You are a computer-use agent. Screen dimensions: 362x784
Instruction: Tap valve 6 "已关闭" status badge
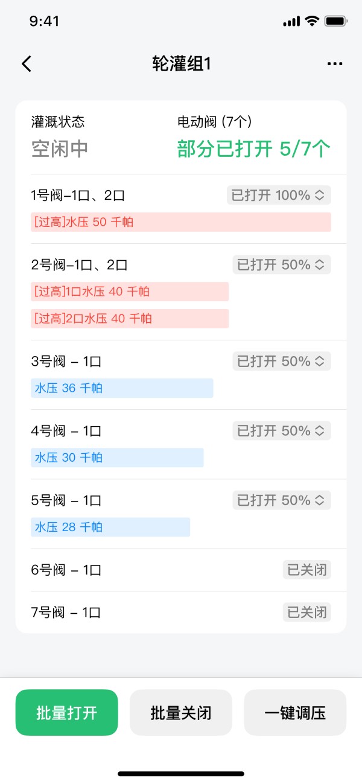tap(307, 570)
